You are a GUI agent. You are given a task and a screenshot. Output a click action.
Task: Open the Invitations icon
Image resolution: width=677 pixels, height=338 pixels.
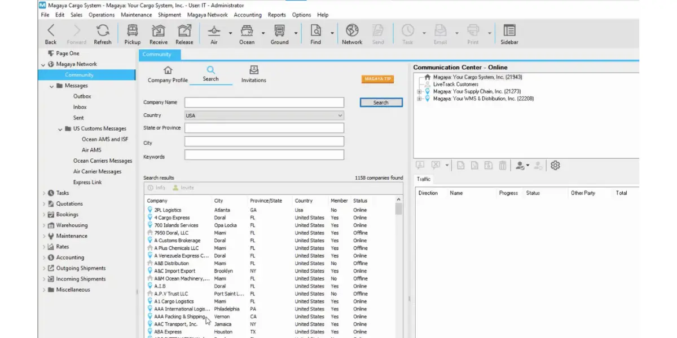254,70
